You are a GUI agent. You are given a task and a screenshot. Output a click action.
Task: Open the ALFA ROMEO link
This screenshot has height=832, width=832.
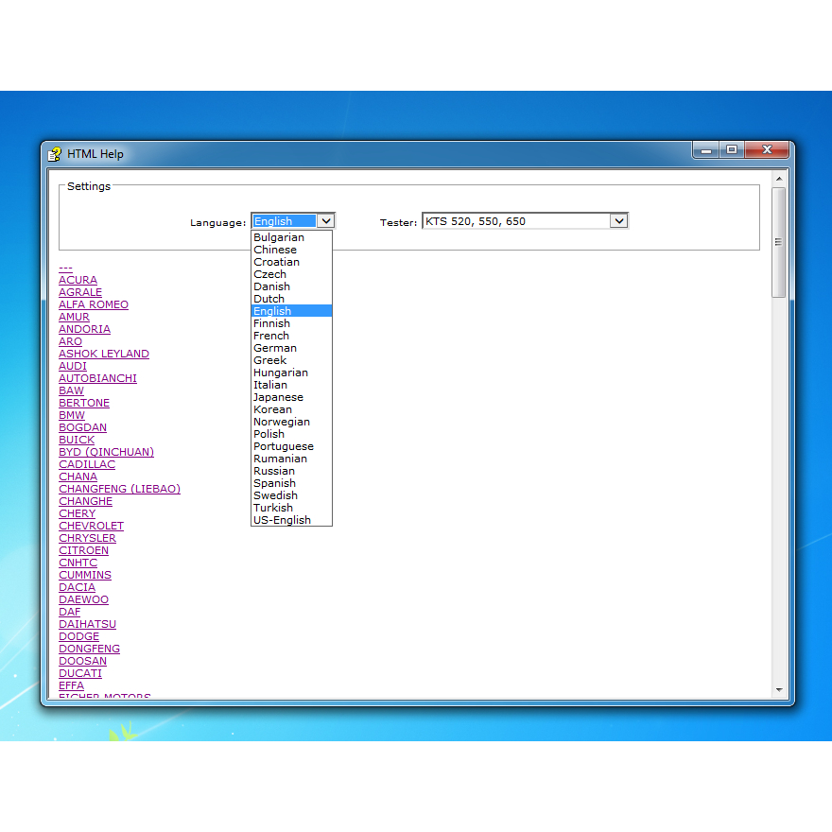click(x=94, y=304)
